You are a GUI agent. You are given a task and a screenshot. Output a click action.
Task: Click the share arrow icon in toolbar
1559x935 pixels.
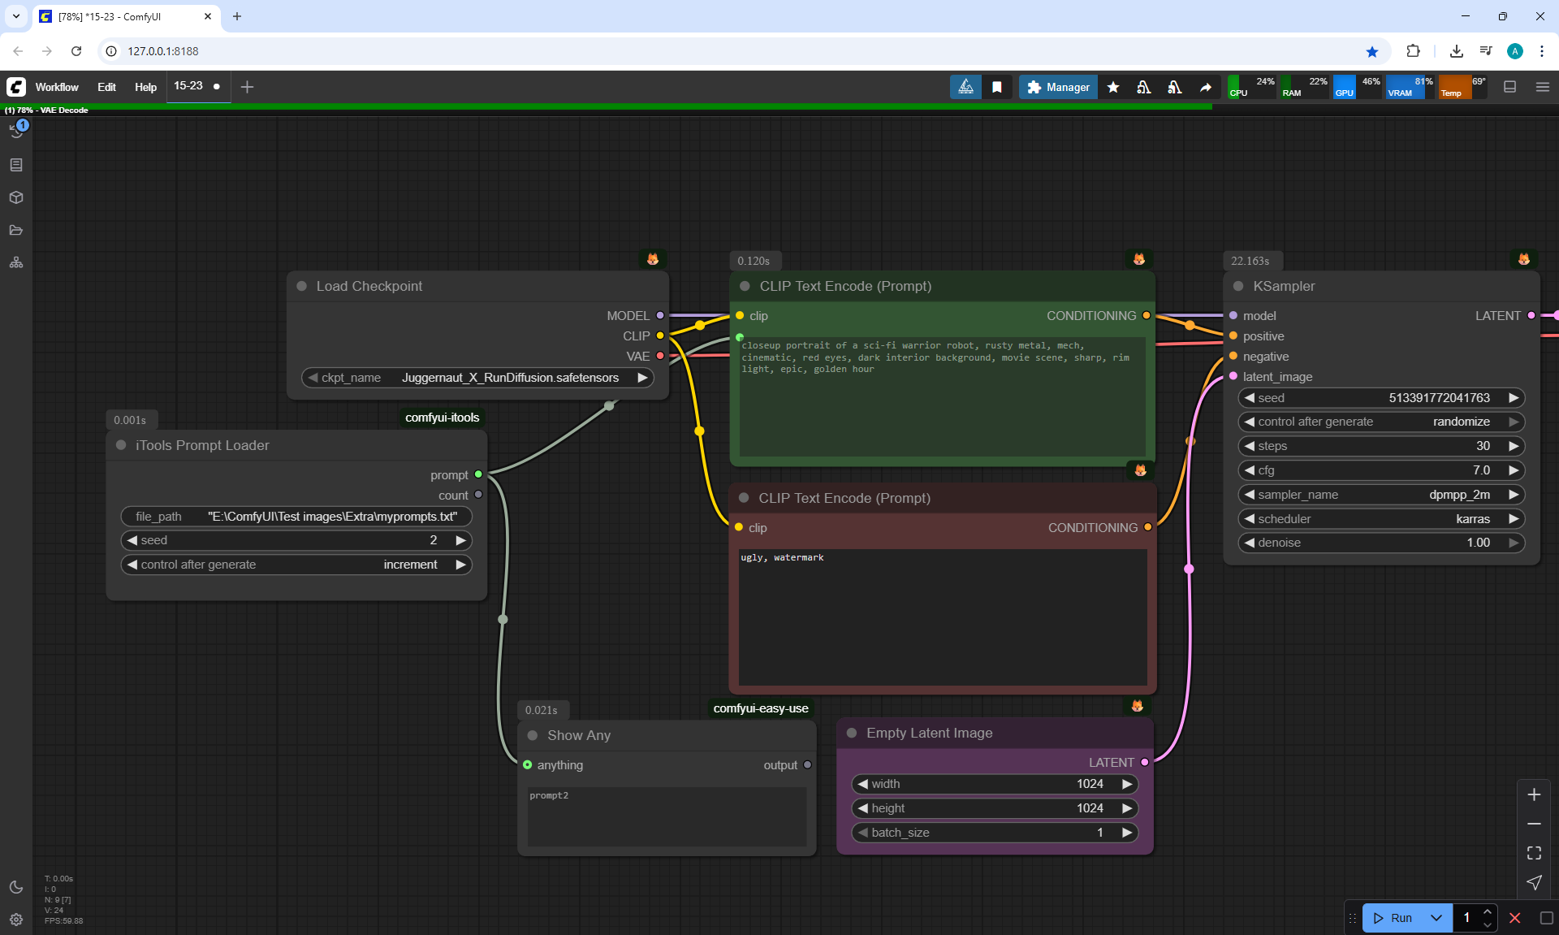pyautogui.click(x=1206, y=87)
